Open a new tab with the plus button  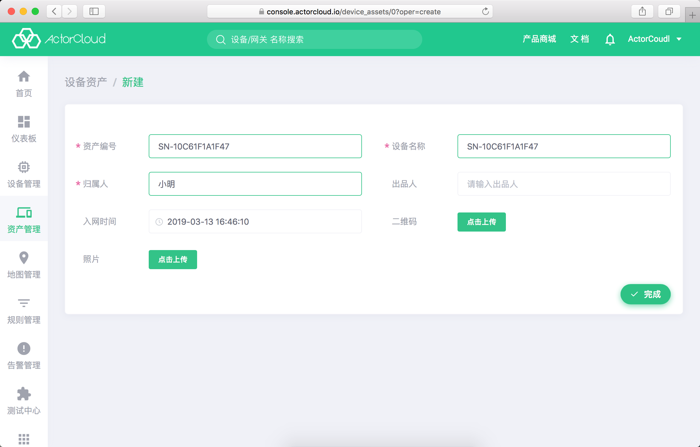point(693,15)
